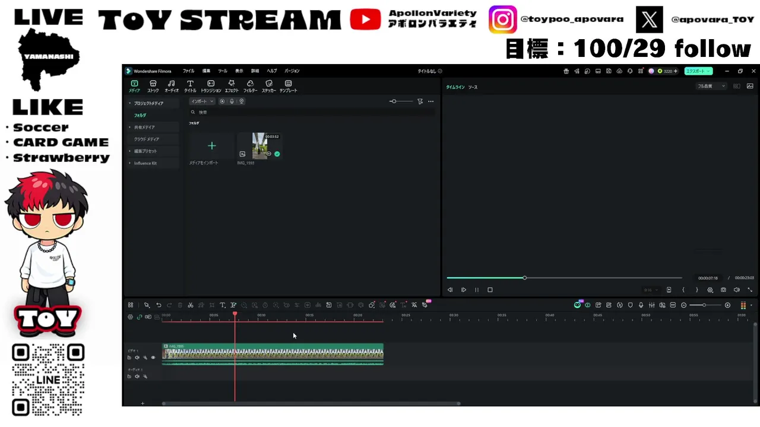The height and width of the screenshot is (427, 760).
Task: Adjust the media thumbnail size slider
Action: click(x=401, y=101)
